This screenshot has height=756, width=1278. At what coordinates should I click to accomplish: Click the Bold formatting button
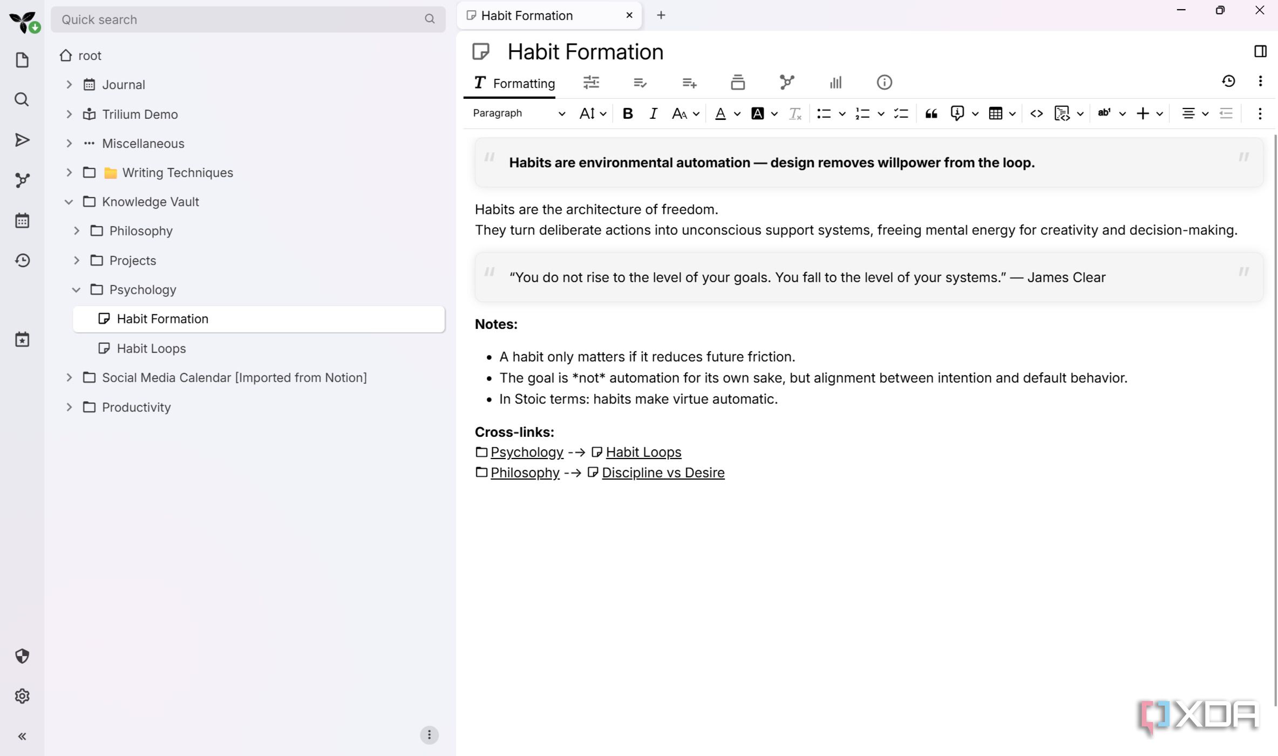627,113
